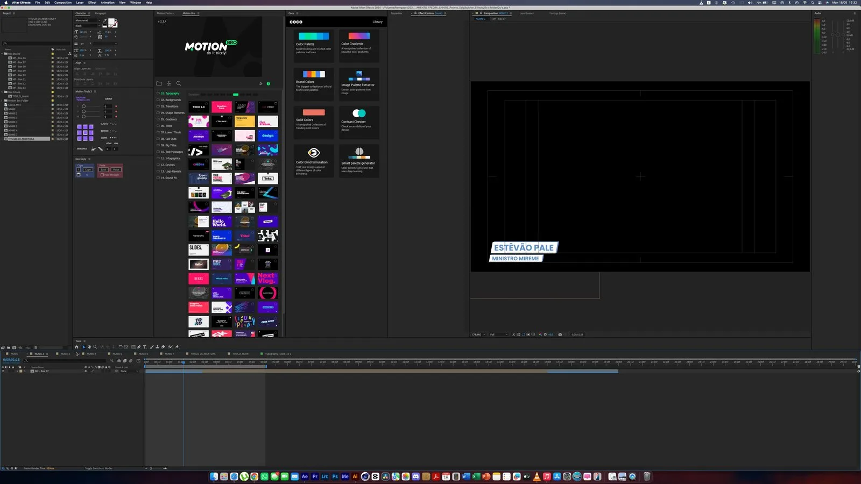The image size is (861, 484).
Task: Click the timeline current-time indicator
Action: coord(183,362)
